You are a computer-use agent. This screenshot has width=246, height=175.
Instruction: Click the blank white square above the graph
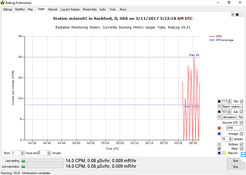(x=242, y=14)
